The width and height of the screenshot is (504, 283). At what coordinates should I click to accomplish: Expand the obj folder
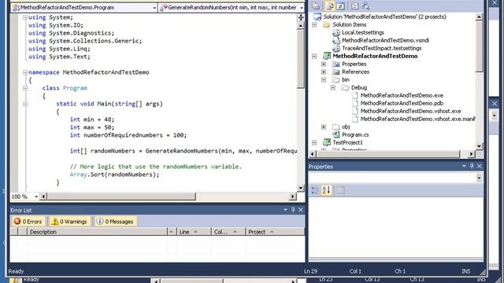[324, 127]
